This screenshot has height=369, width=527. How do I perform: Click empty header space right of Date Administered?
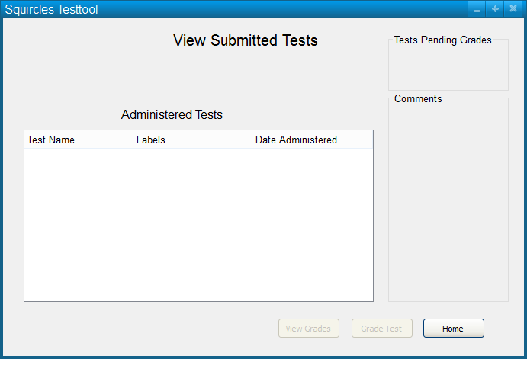click(x=357, y=140)
